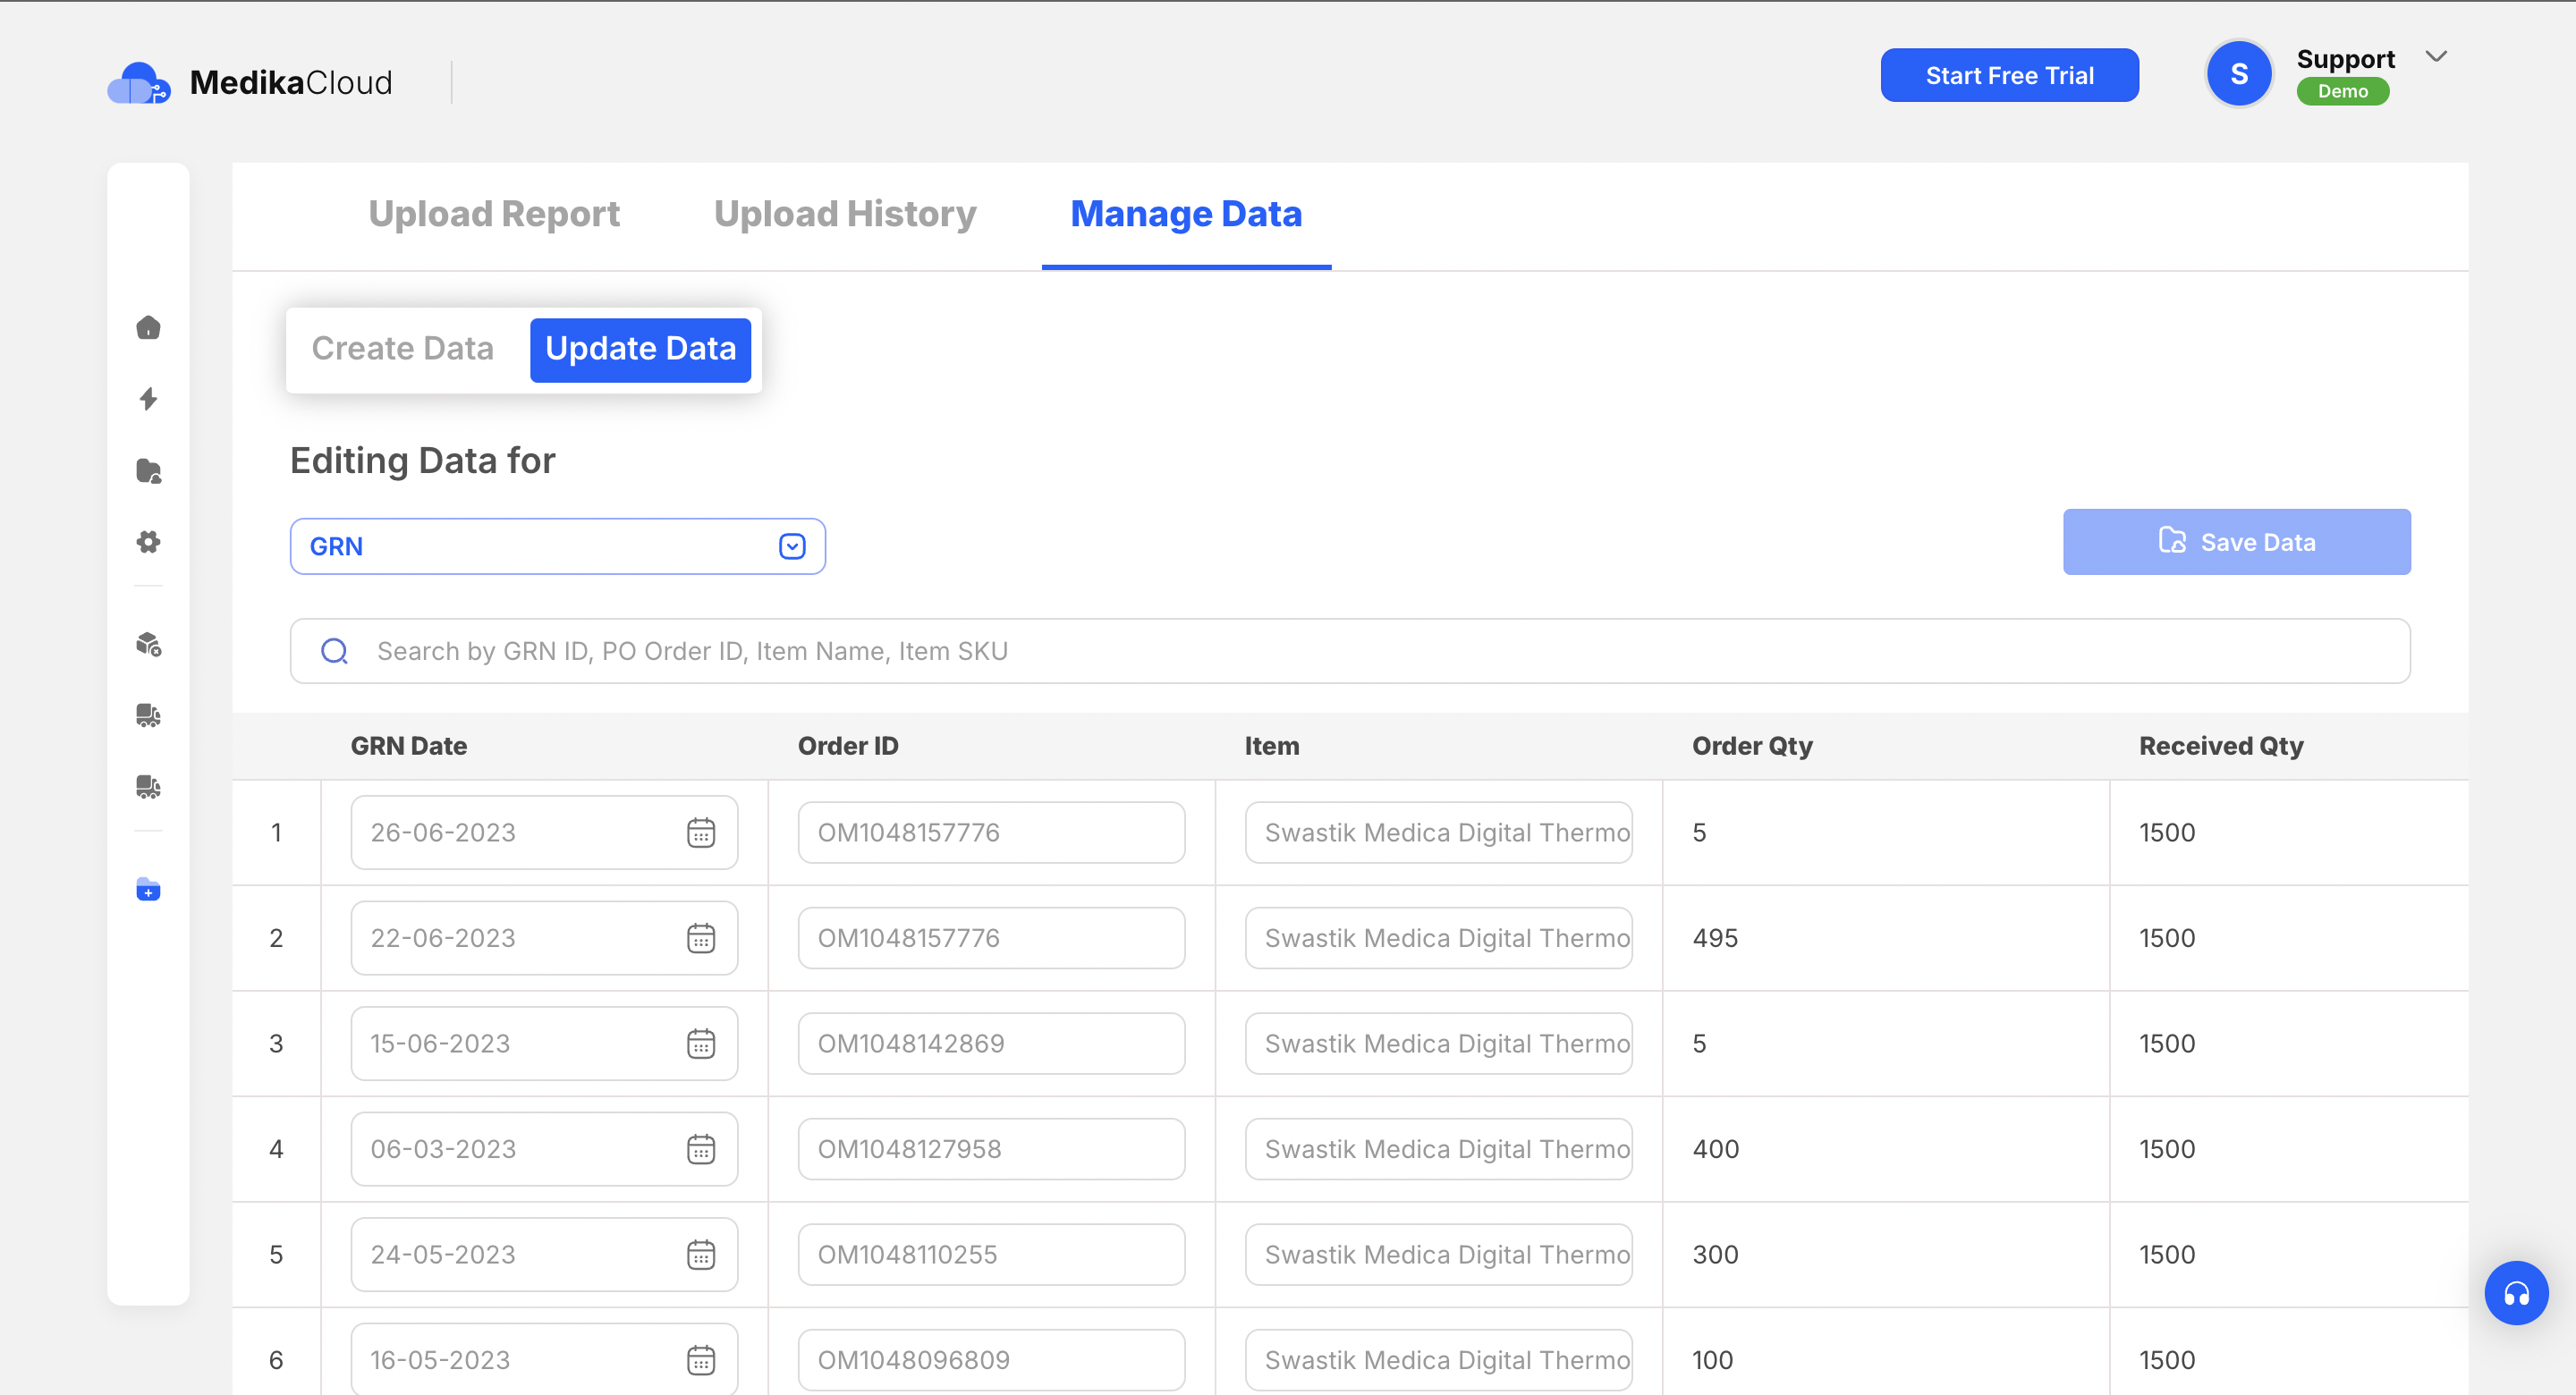2576x1395 pixels.
Task: Click Order ID field OM1048096809
Action: tap(991, 1360)
